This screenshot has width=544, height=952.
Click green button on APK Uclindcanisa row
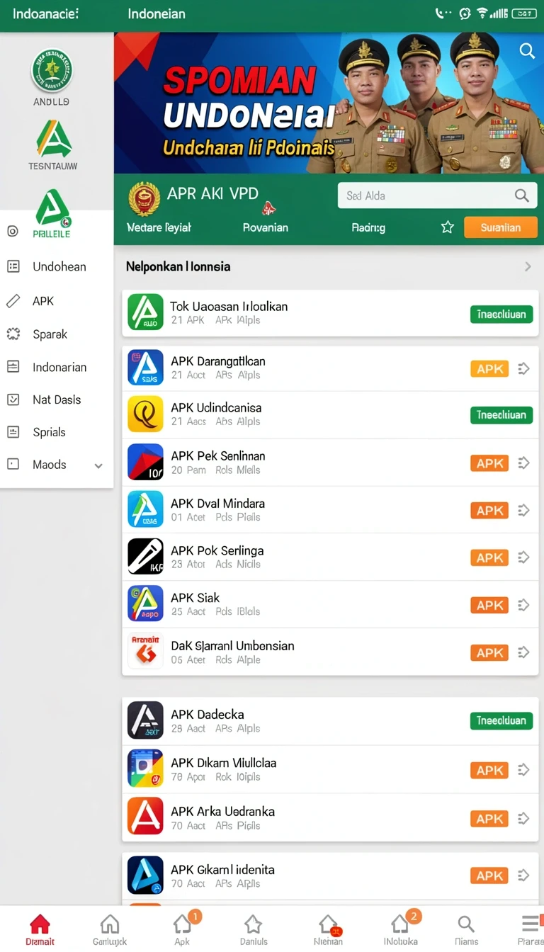coord(501,415)
